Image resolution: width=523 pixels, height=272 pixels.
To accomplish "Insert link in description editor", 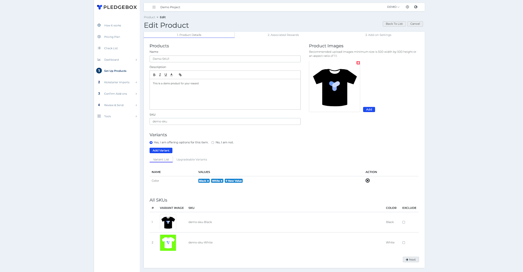I will (x=180, y=75).
